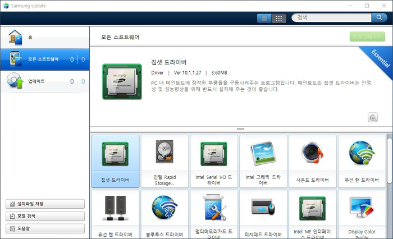Switch to list view mode
The width and height of the screenshot is (393, 239).
264,18
